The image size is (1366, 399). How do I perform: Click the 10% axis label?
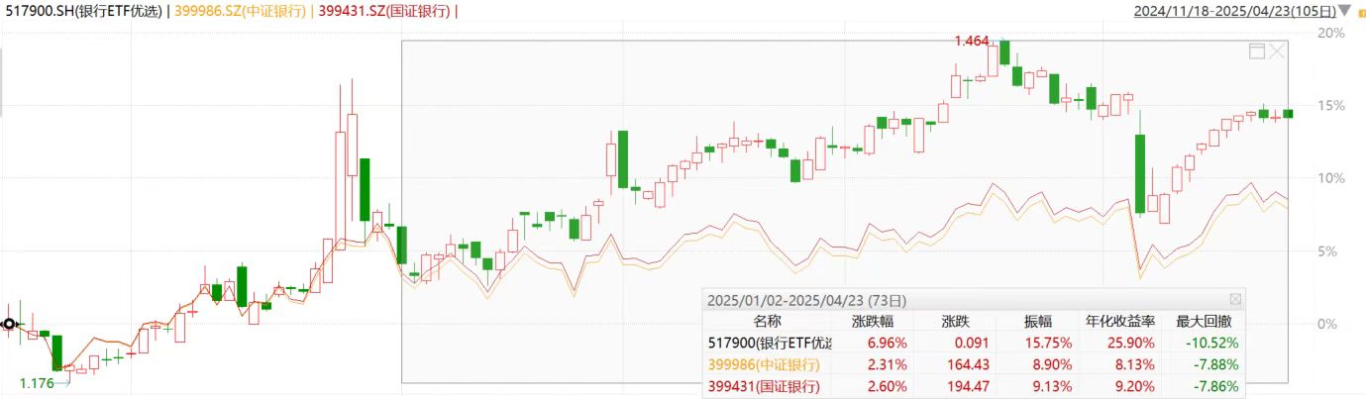coord(1332,178)
